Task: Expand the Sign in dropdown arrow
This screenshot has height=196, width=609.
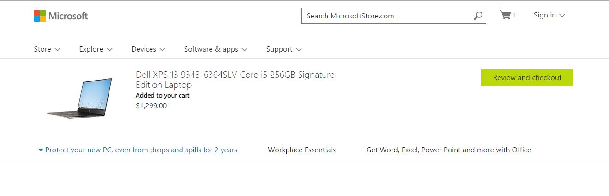Action: [x=562, y=16]
